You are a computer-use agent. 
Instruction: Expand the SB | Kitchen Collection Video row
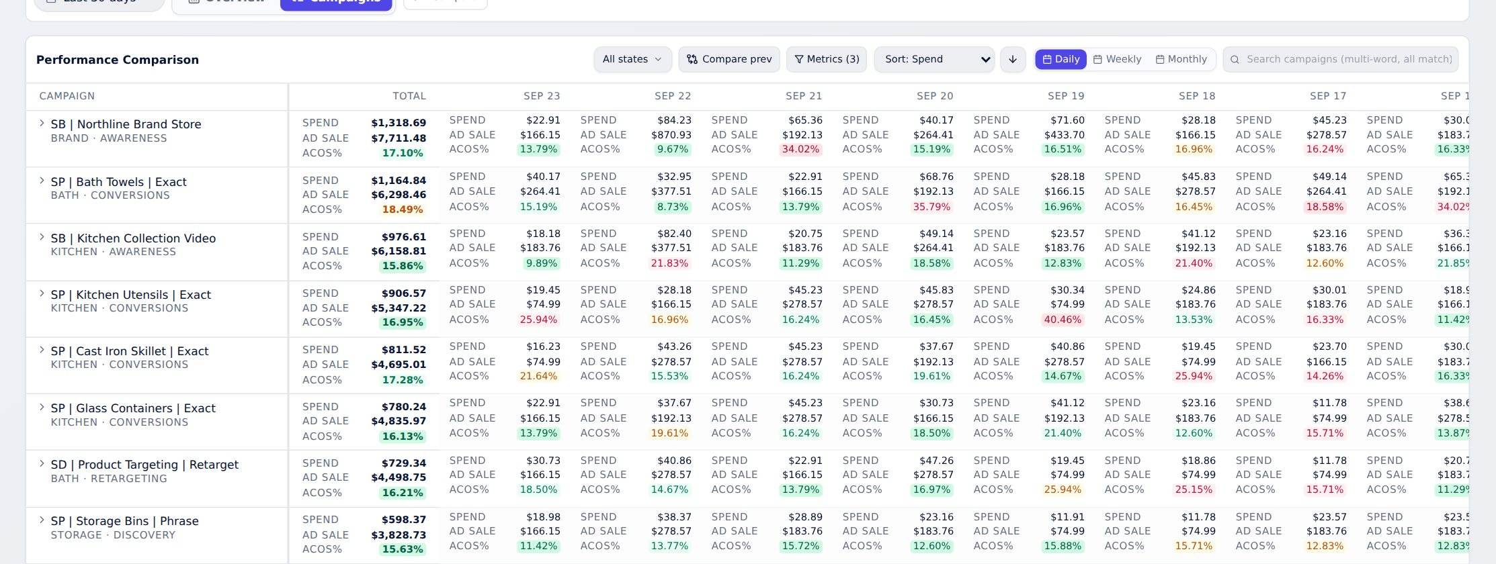click(x=42, y=238)
